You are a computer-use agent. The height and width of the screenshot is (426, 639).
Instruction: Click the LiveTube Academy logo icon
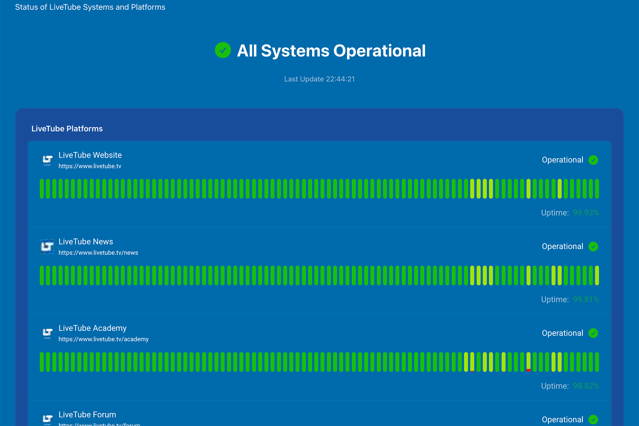[48, 333]
